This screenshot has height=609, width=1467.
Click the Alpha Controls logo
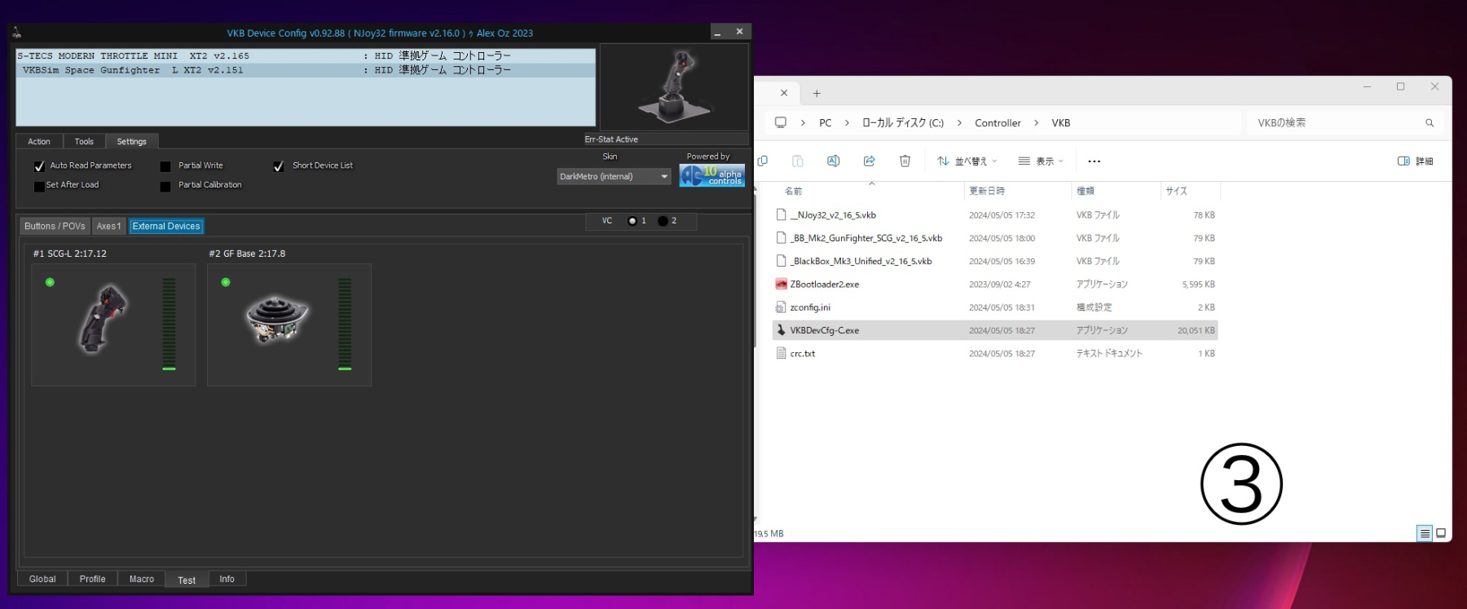coord(712,175)
